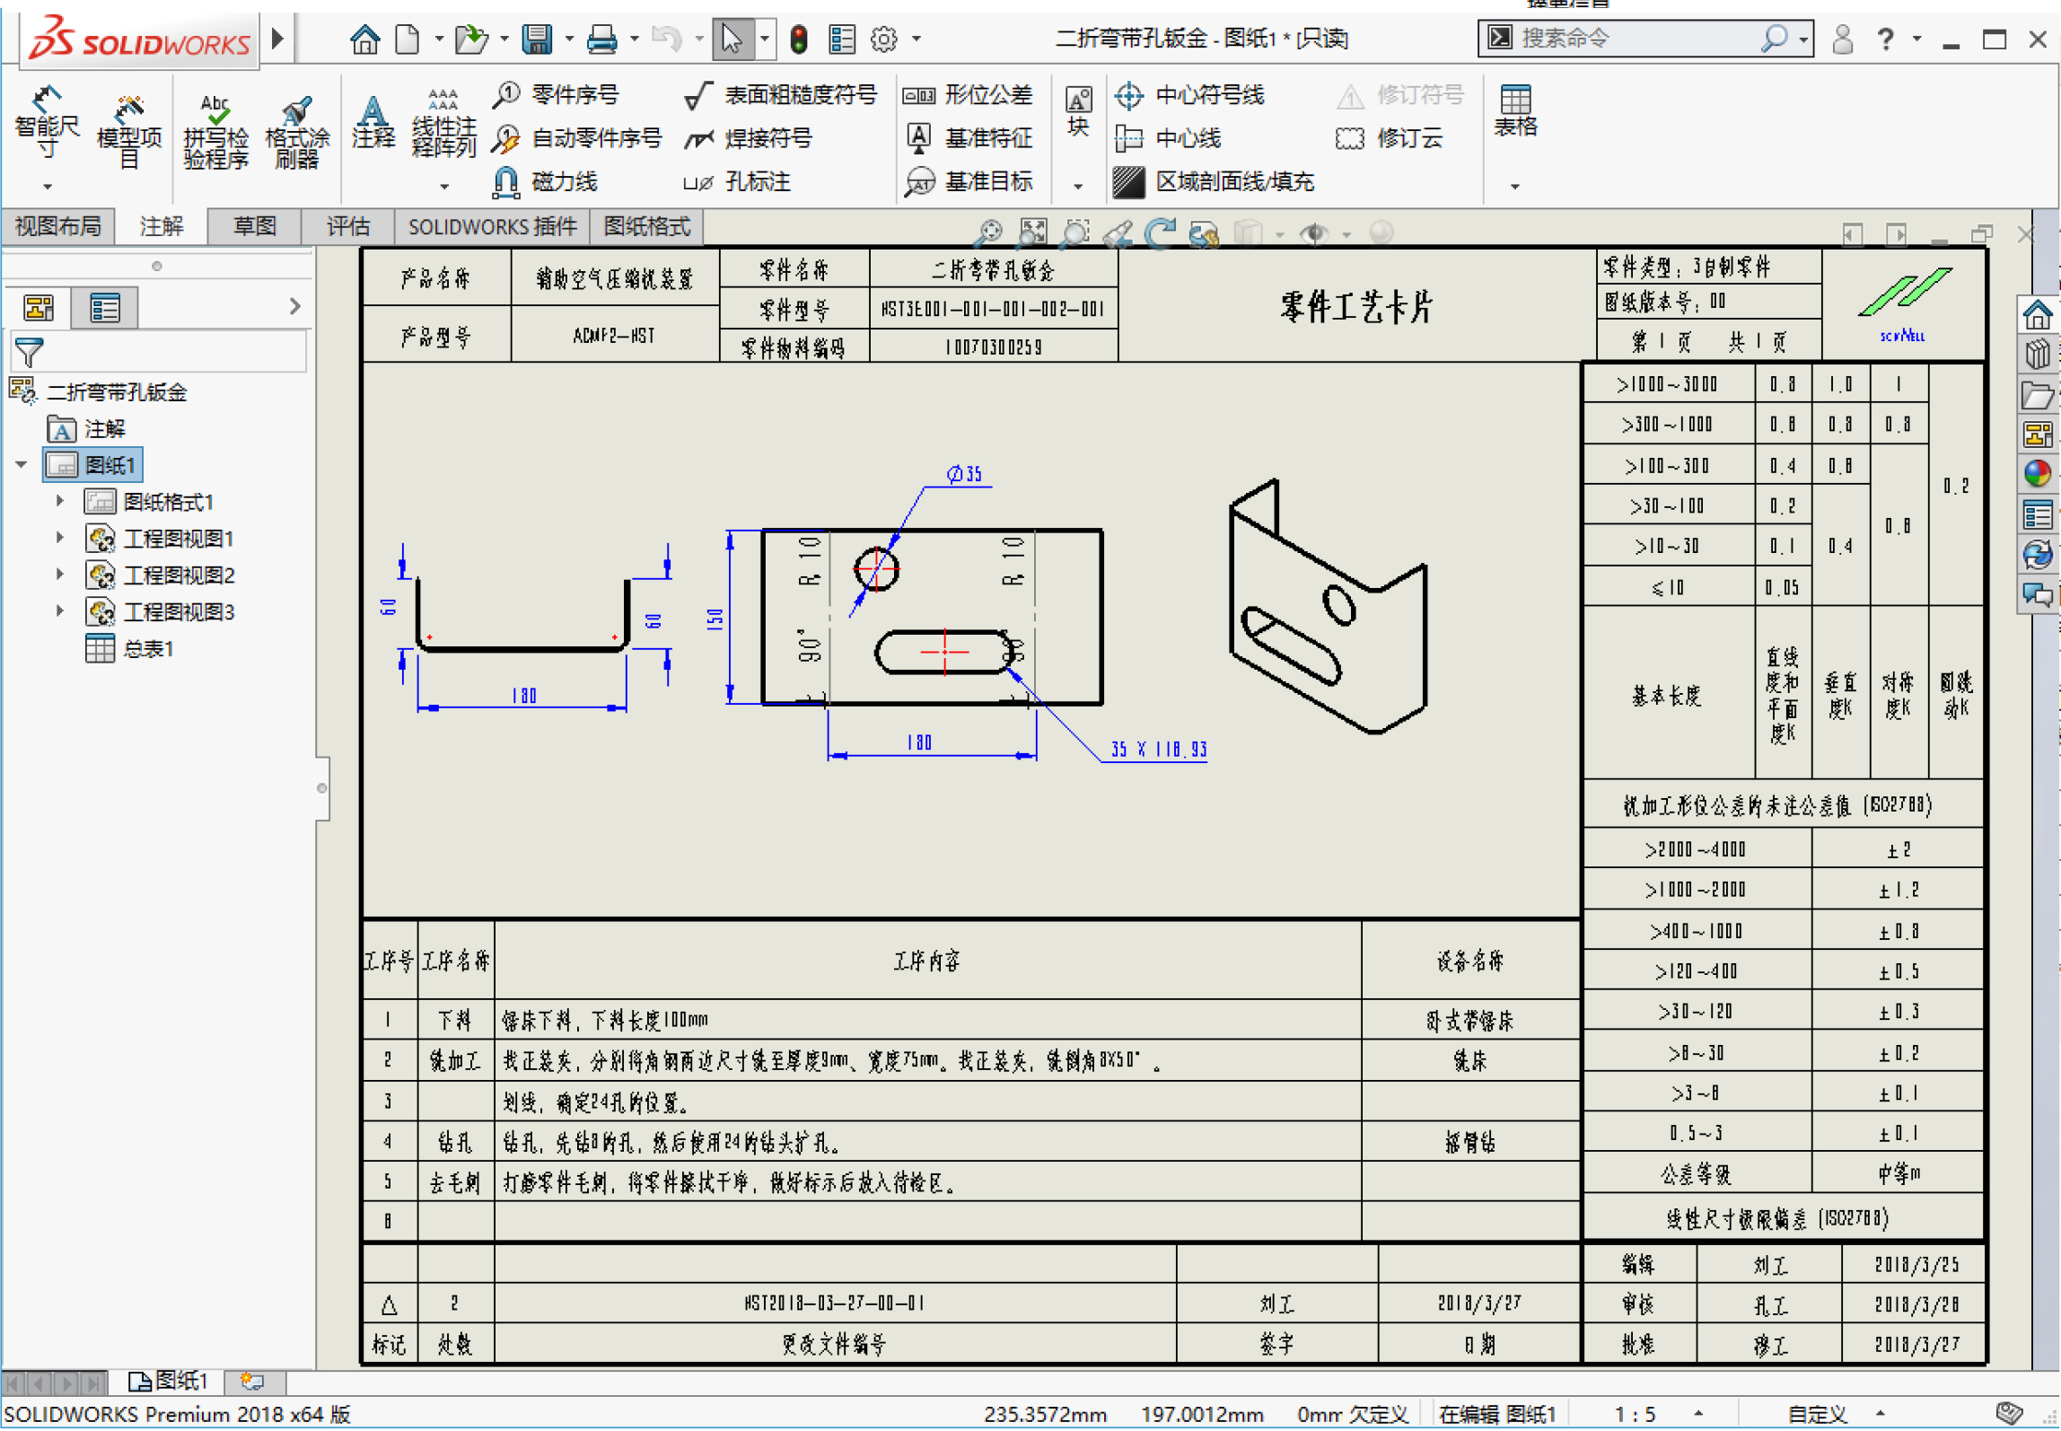Open the Tables tool

1515,112
